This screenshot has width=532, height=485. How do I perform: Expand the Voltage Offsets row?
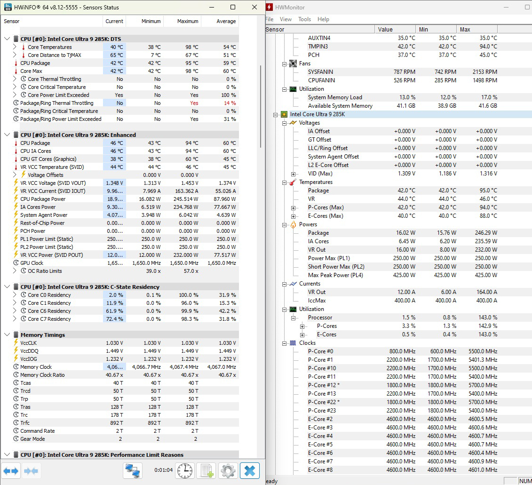14,175
